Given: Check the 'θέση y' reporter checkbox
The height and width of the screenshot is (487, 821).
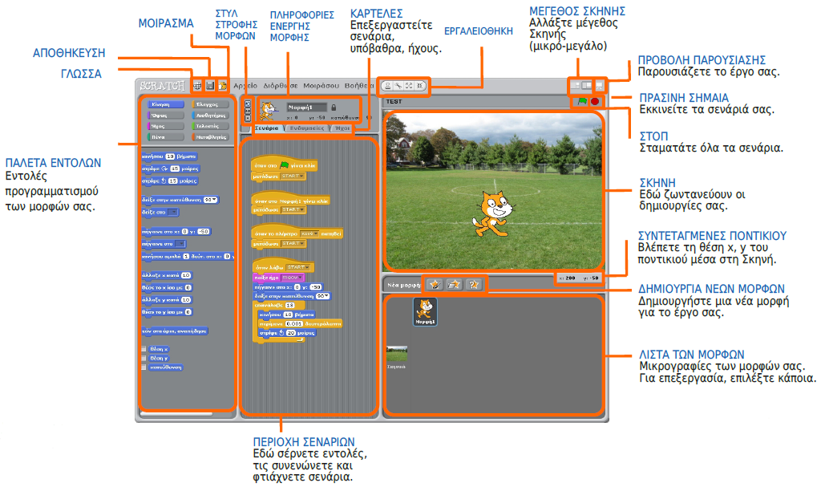Looking at the screenshot, I should click(x=144, y=358).
